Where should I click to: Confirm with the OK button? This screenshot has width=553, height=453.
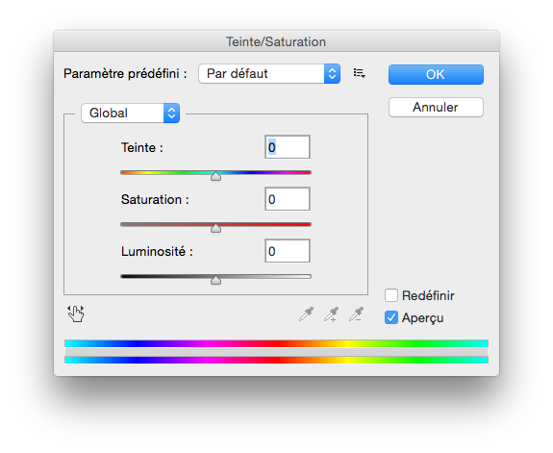pos(436,74)
